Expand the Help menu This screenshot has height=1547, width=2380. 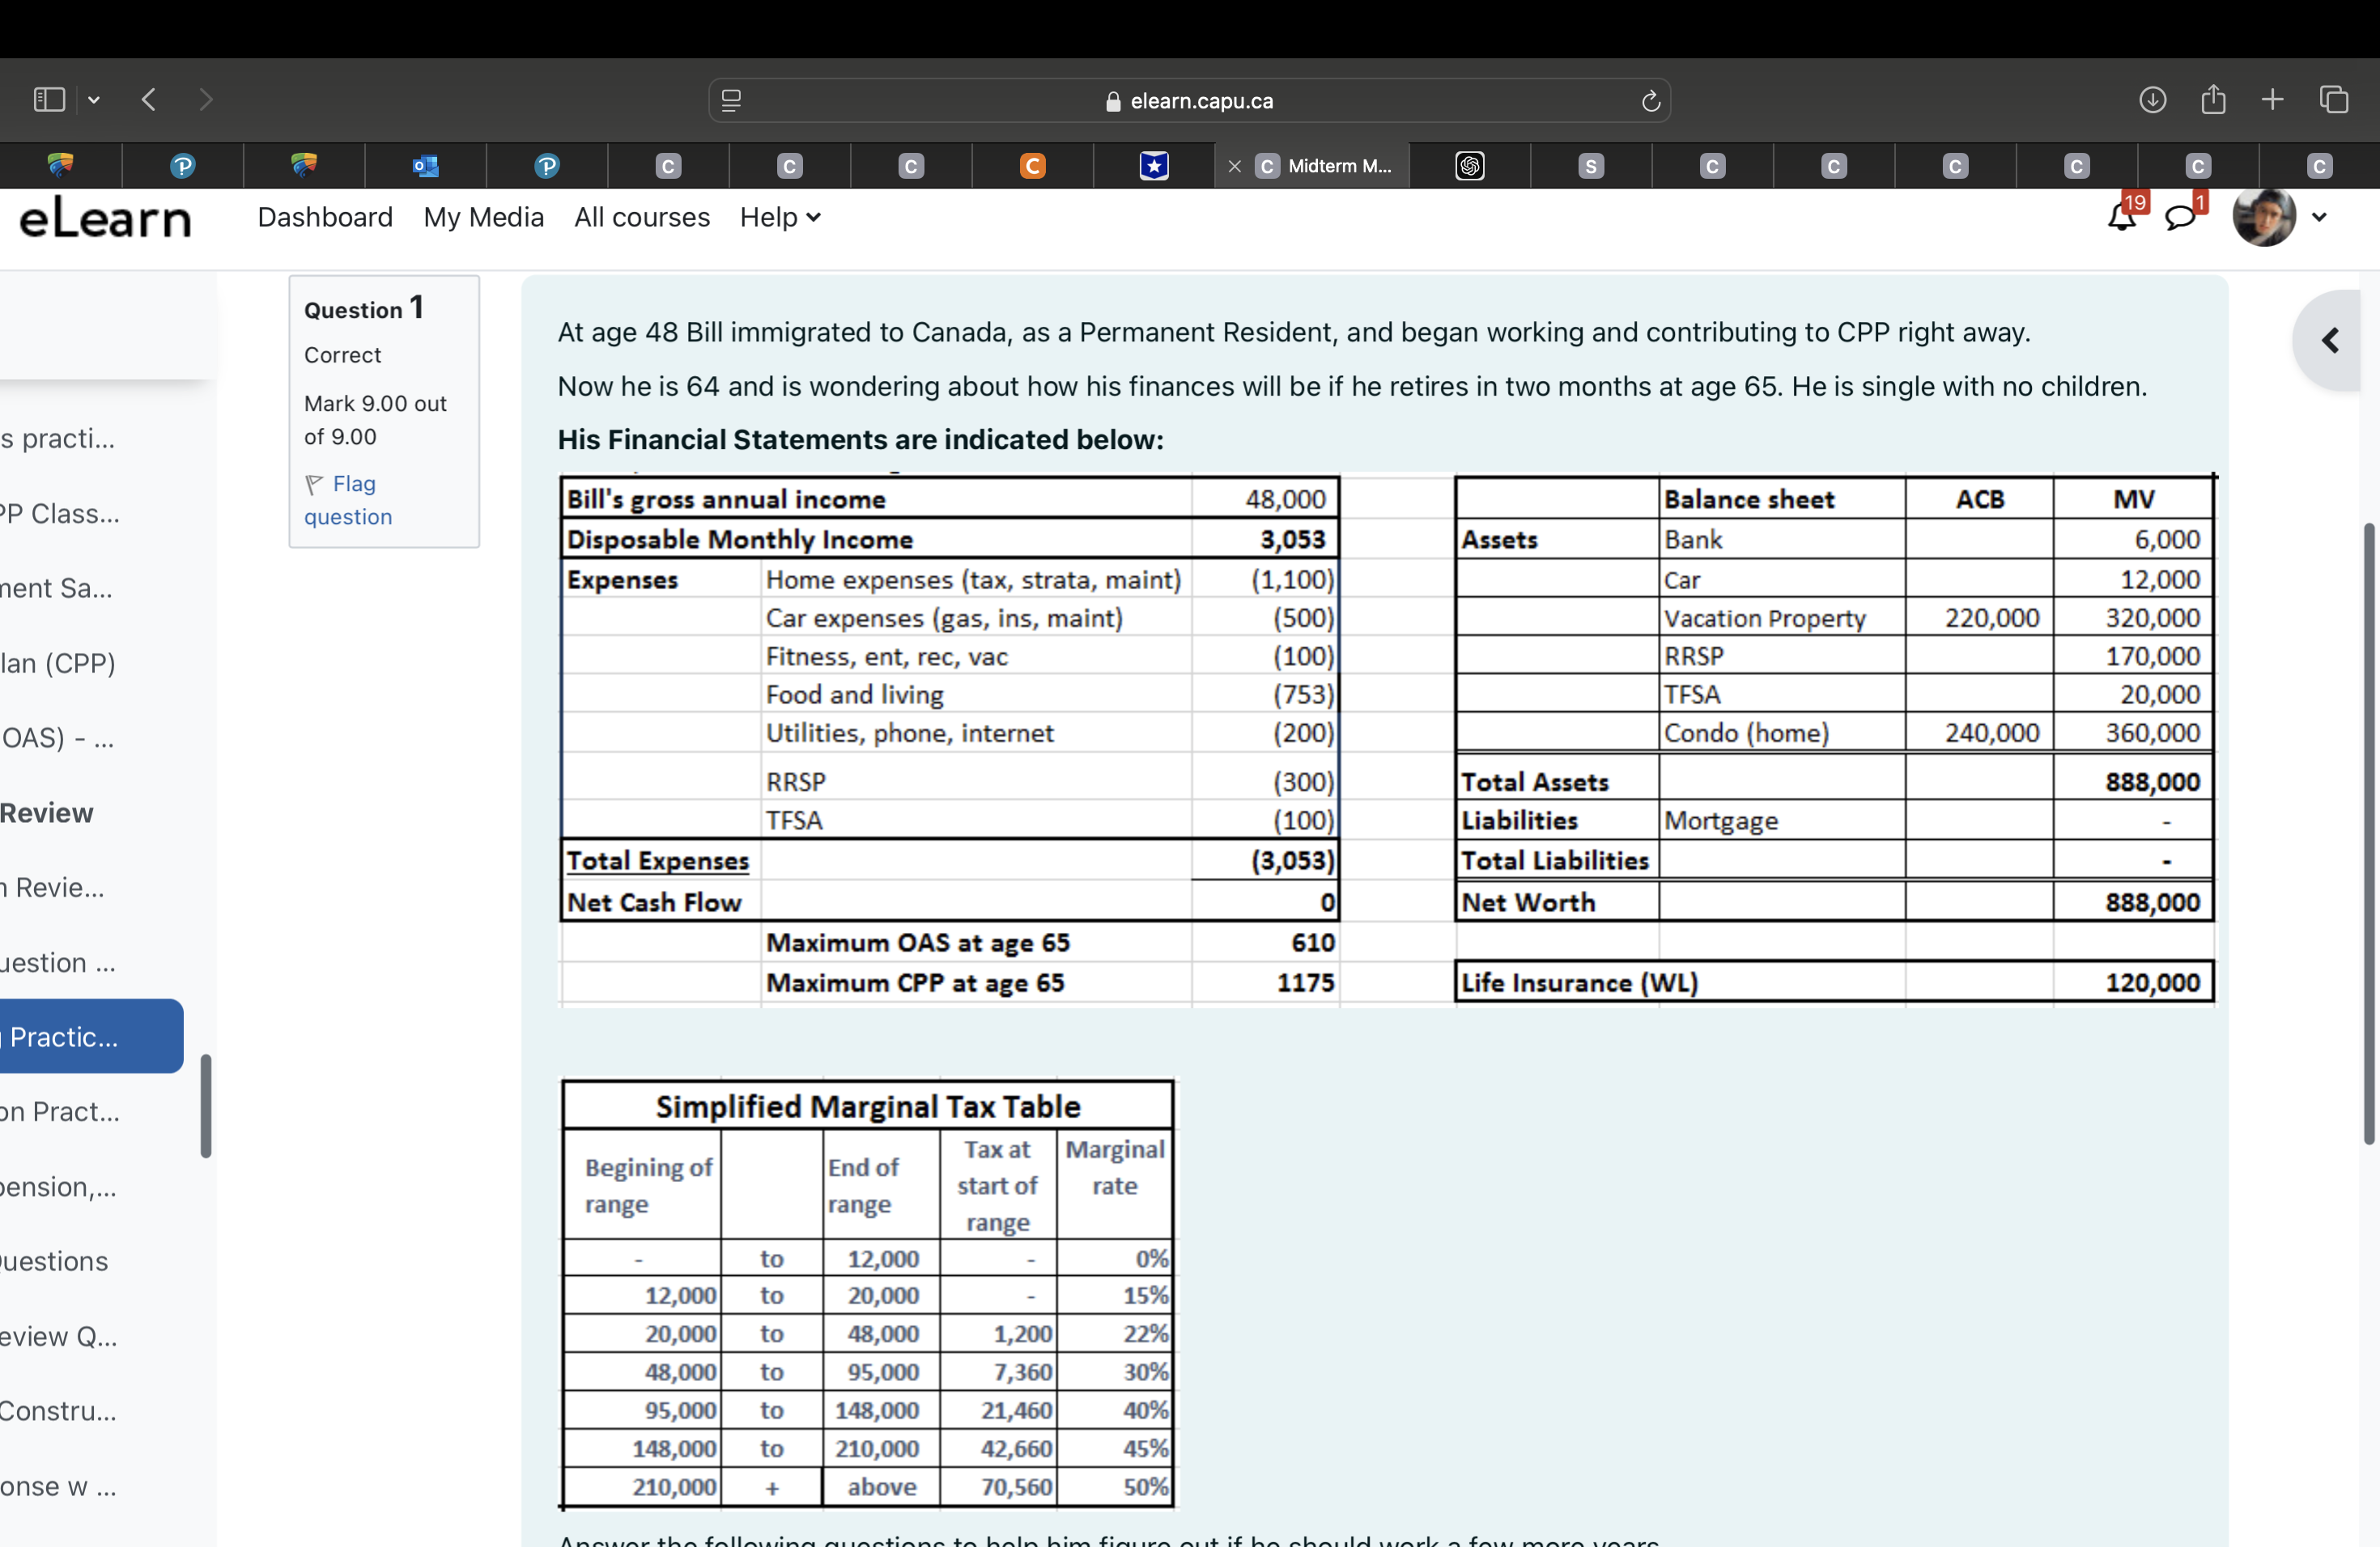pyautogui.click(x=780, y=217)
